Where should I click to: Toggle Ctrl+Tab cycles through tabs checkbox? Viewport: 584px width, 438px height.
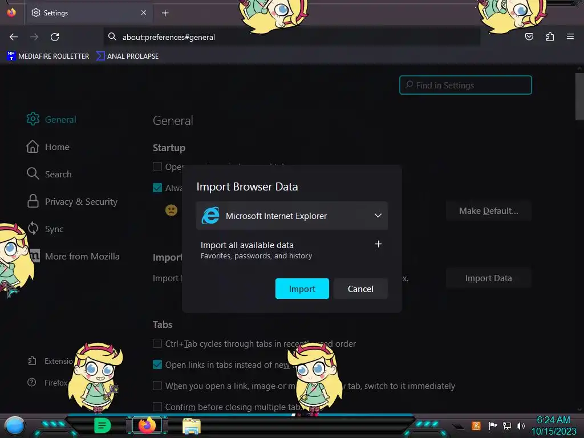[x=157, y=343]
